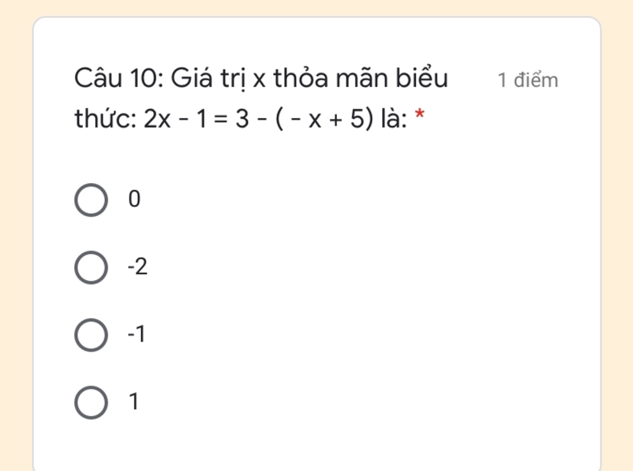Click the word "điểm" in points label

click(x=536, y=80)
